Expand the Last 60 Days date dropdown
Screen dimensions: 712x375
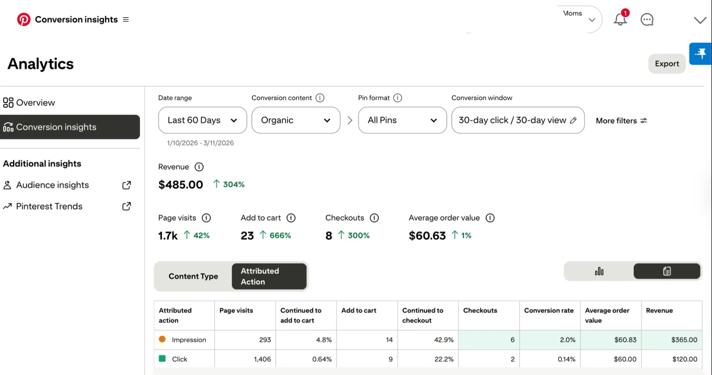[202, 120]
